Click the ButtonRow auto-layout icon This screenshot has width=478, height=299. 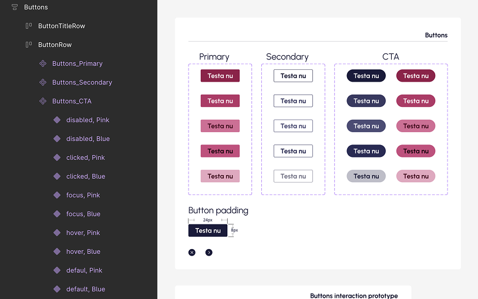tap(29, 45)
